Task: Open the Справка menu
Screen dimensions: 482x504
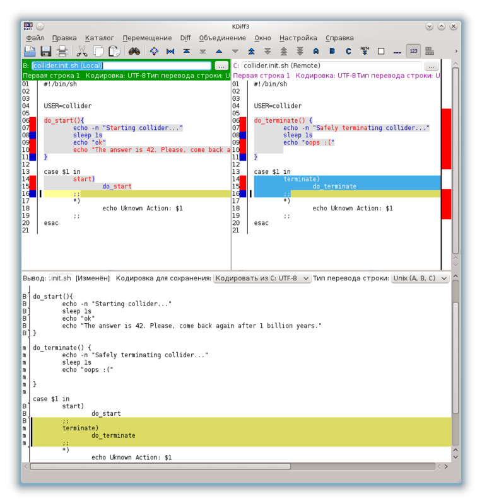Action: click(x=339, y=38)
